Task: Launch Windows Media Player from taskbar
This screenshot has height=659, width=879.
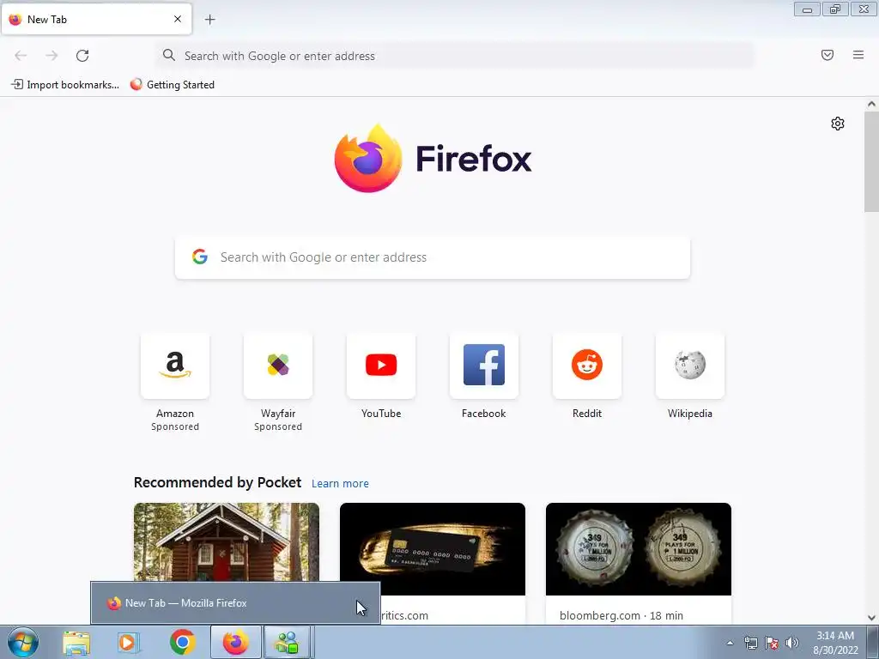Action: (128, 642)
